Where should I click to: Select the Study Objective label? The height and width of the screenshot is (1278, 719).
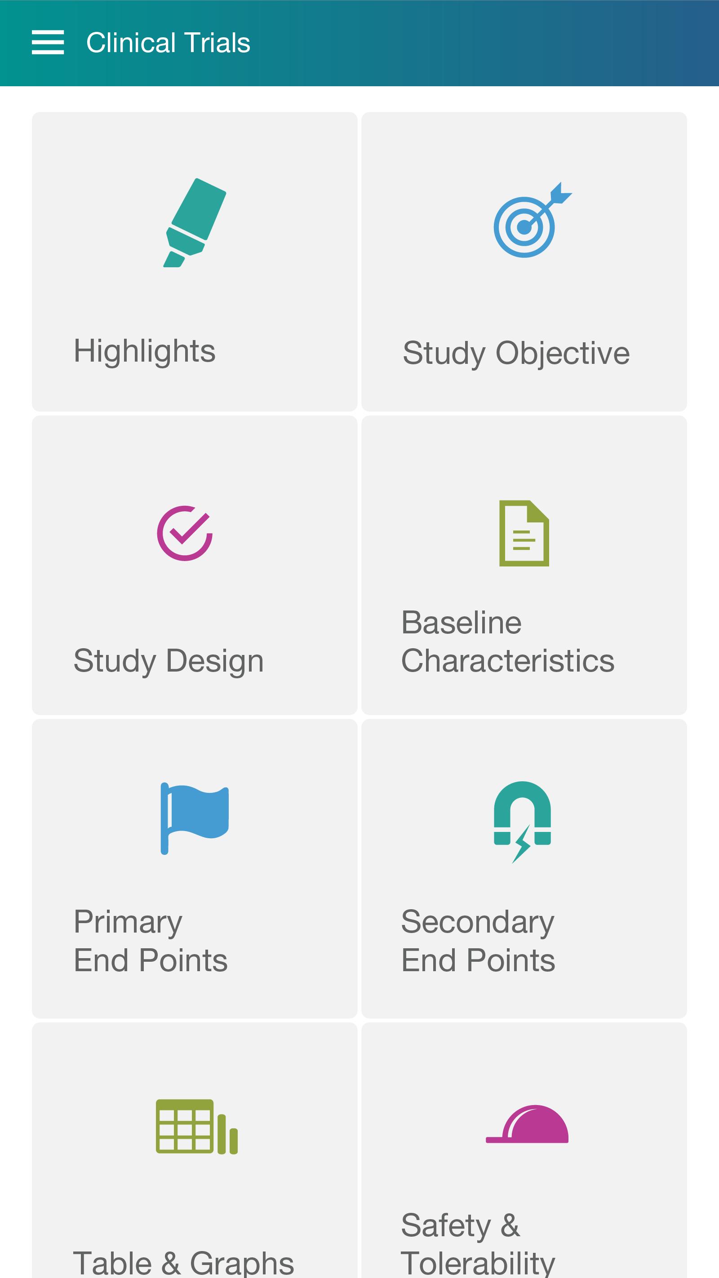tap(516, 353)
